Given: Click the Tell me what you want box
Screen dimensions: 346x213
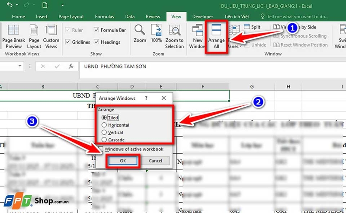Looking at the screenshot, I should 295,16.
